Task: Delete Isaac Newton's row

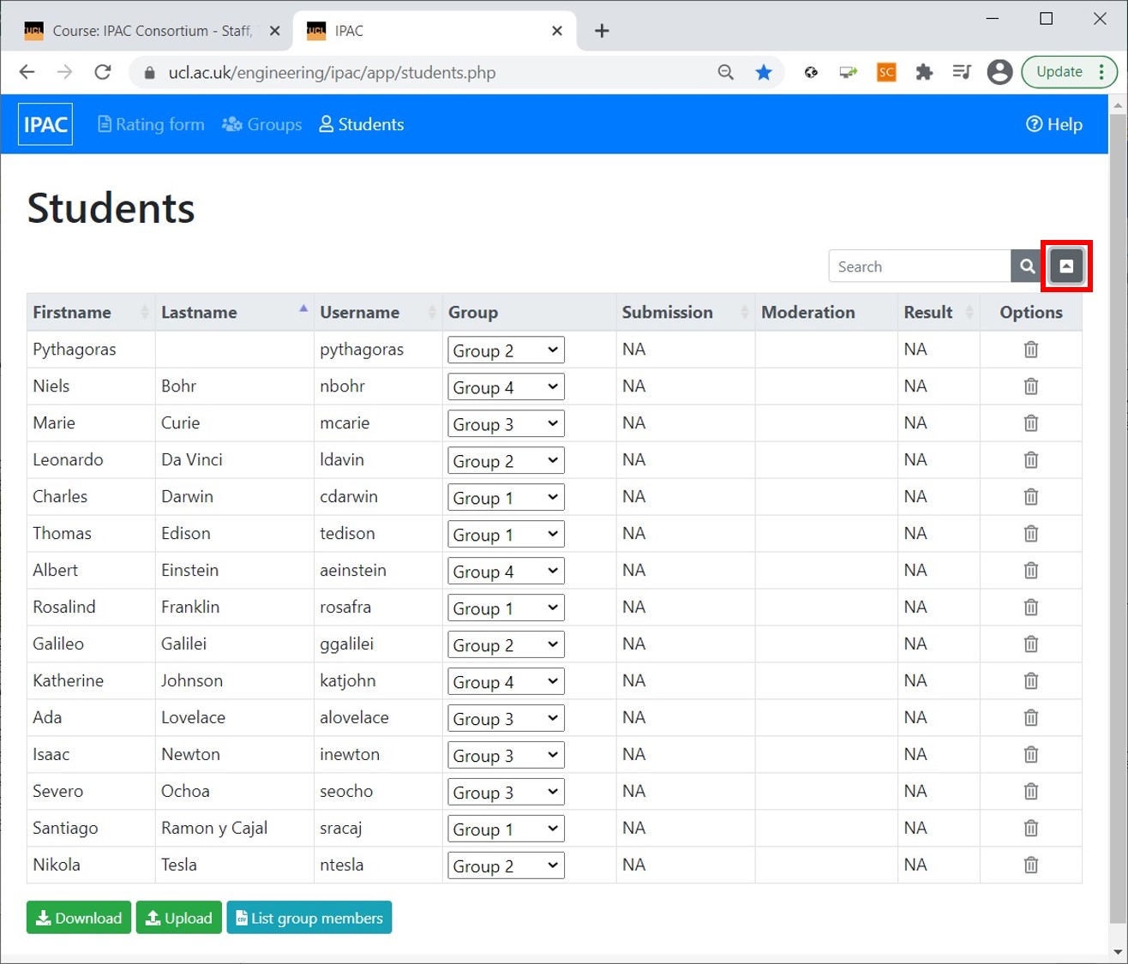Action: [1031, 755]
